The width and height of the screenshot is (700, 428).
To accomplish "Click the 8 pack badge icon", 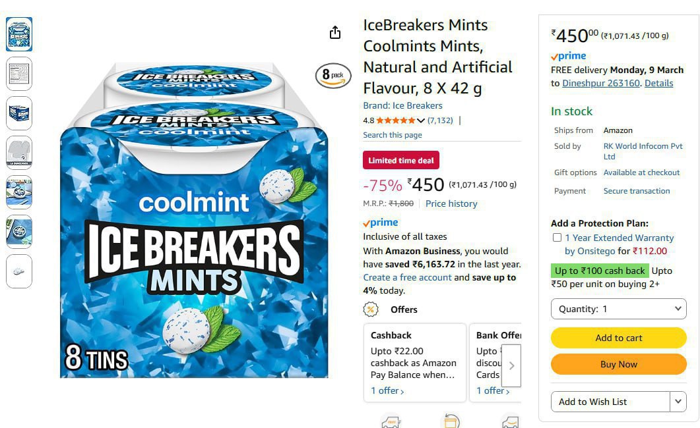I will click(333, 75).
